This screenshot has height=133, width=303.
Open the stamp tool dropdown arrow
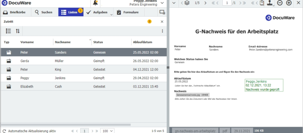click(x=273, y=6)
